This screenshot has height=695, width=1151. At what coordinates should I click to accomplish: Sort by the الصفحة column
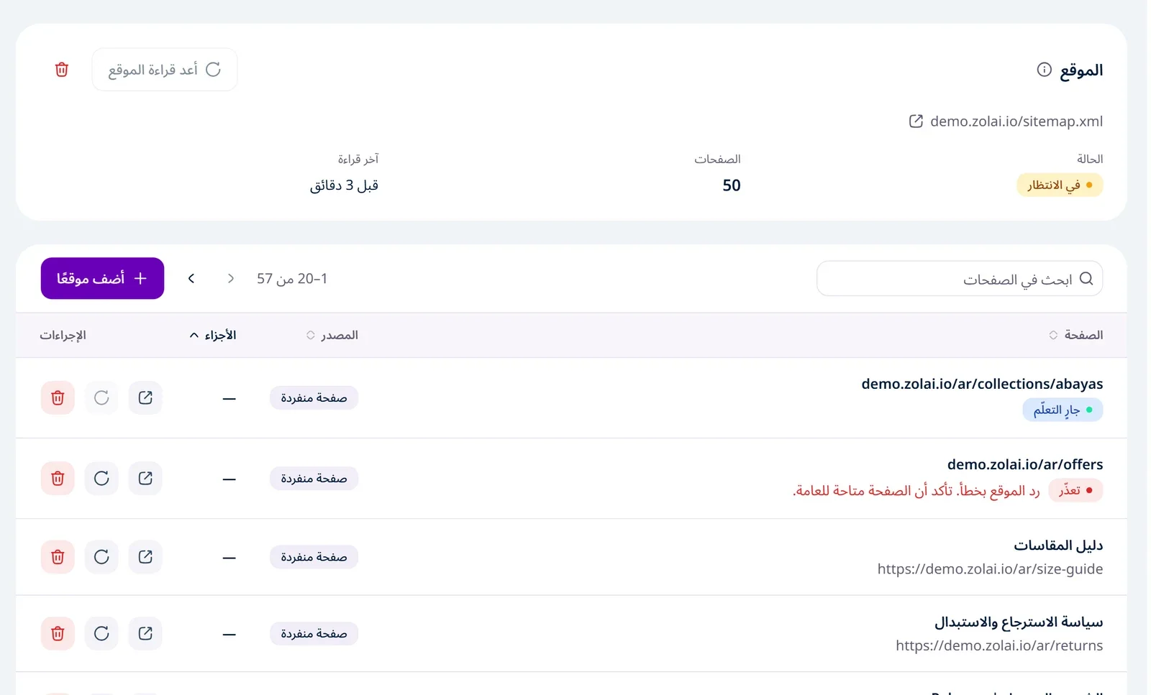pyautogui.click(x=1075, y=335)
